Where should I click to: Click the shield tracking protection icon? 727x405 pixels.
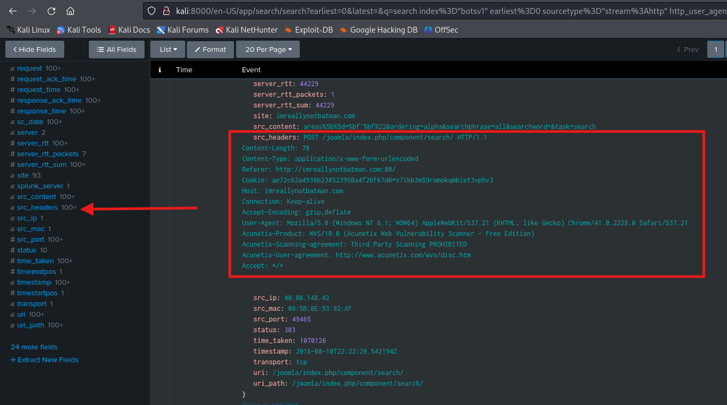coord(152,11)
